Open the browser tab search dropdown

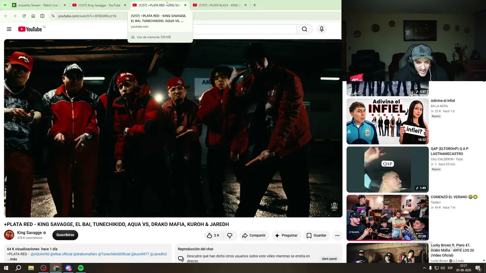click(5, 5)
